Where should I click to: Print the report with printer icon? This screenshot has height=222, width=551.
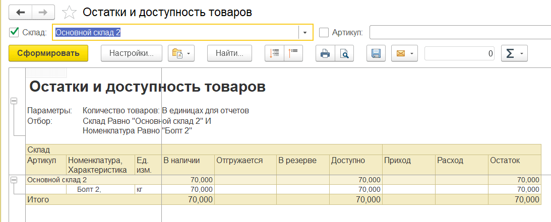click(325, 54)
